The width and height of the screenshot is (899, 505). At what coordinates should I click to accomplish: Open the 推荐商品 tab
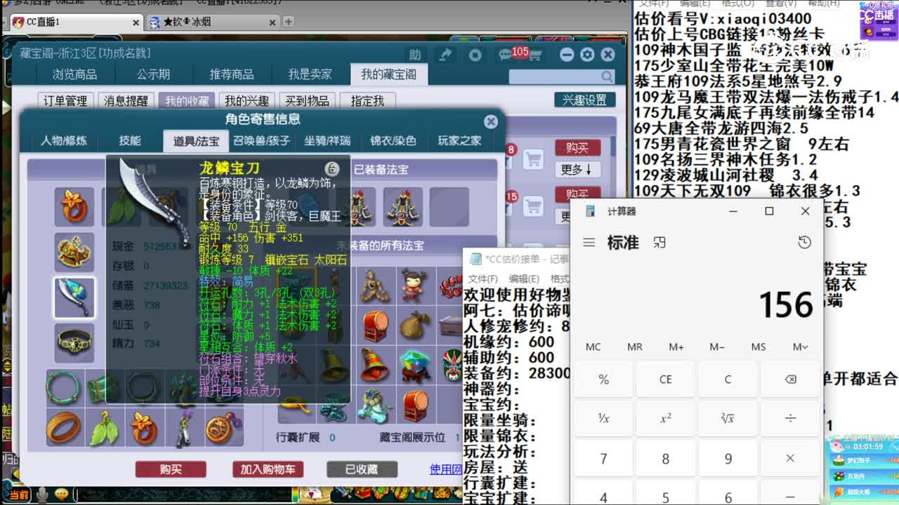232,74
